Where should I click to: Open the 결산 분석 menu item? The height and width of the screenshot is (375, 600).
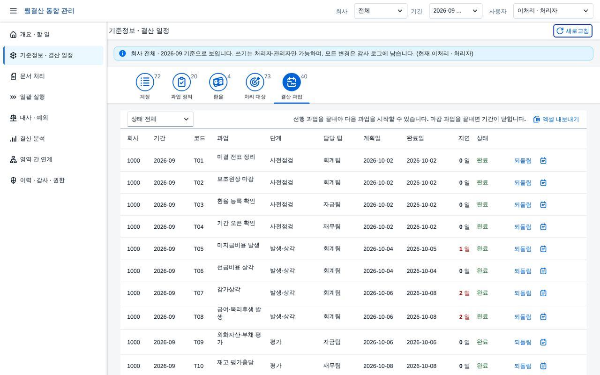click(x=53, y=139)
